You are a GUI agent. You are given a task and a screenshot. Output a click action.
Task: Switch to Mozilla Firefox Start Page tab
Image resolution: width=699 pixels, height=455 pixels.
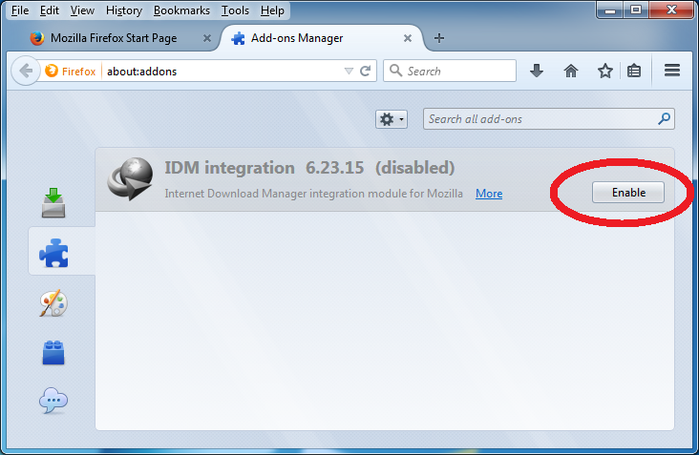pos(114,38)
